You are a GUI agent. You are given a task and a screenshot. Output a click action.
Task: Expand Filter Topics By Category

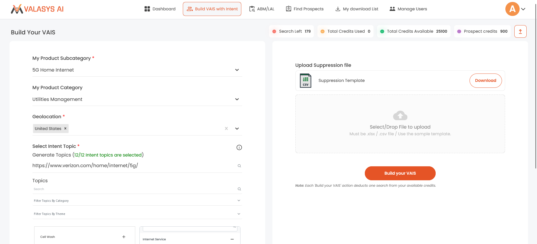[239, 201]
